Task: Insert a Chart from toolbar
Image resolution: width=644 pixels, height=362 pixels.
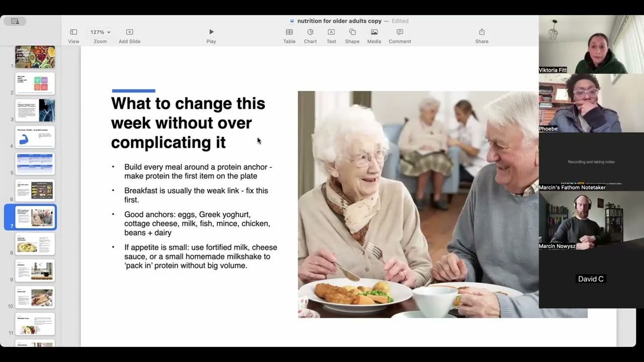Action: (310, 36)
